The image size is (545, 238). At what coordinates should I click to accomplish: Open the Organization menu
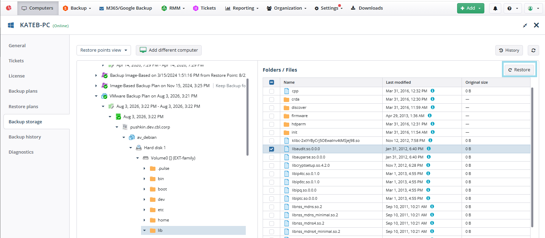tap(286, 8)
